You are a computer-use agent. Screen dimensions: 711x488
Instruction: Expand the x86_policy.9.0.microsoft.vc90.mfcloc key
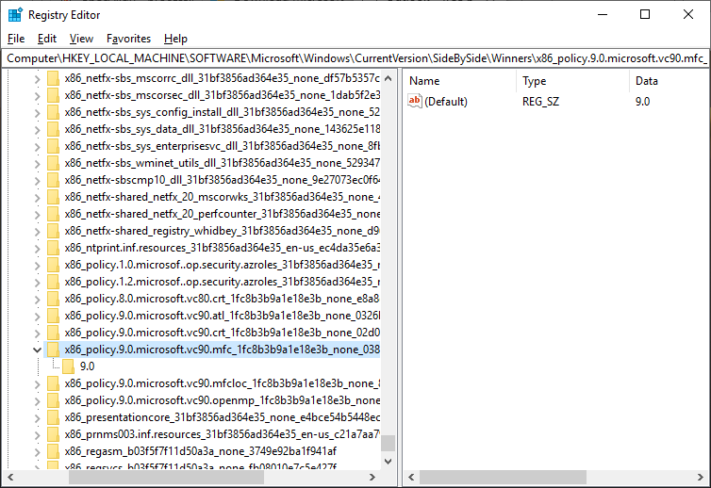click(x=37, y=384)
